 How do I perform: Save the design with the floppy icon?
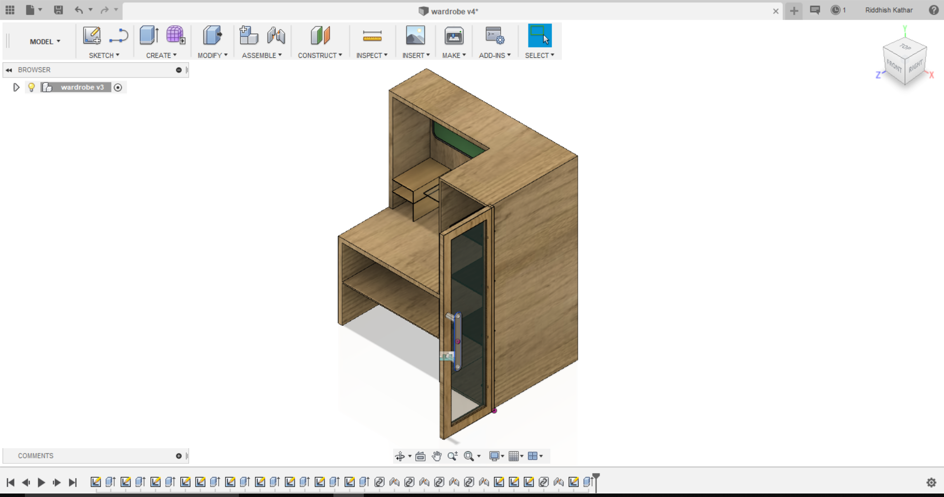point(58,10)
